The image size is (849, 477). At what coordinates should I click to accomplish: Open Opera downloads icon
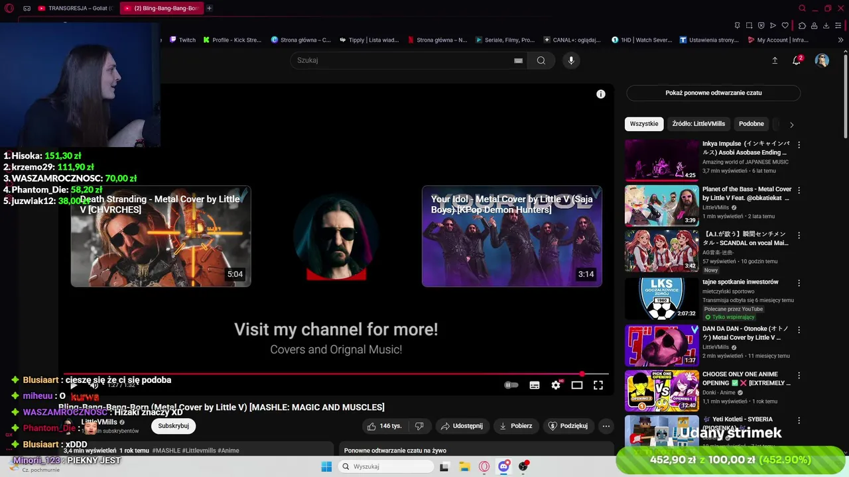826,26
